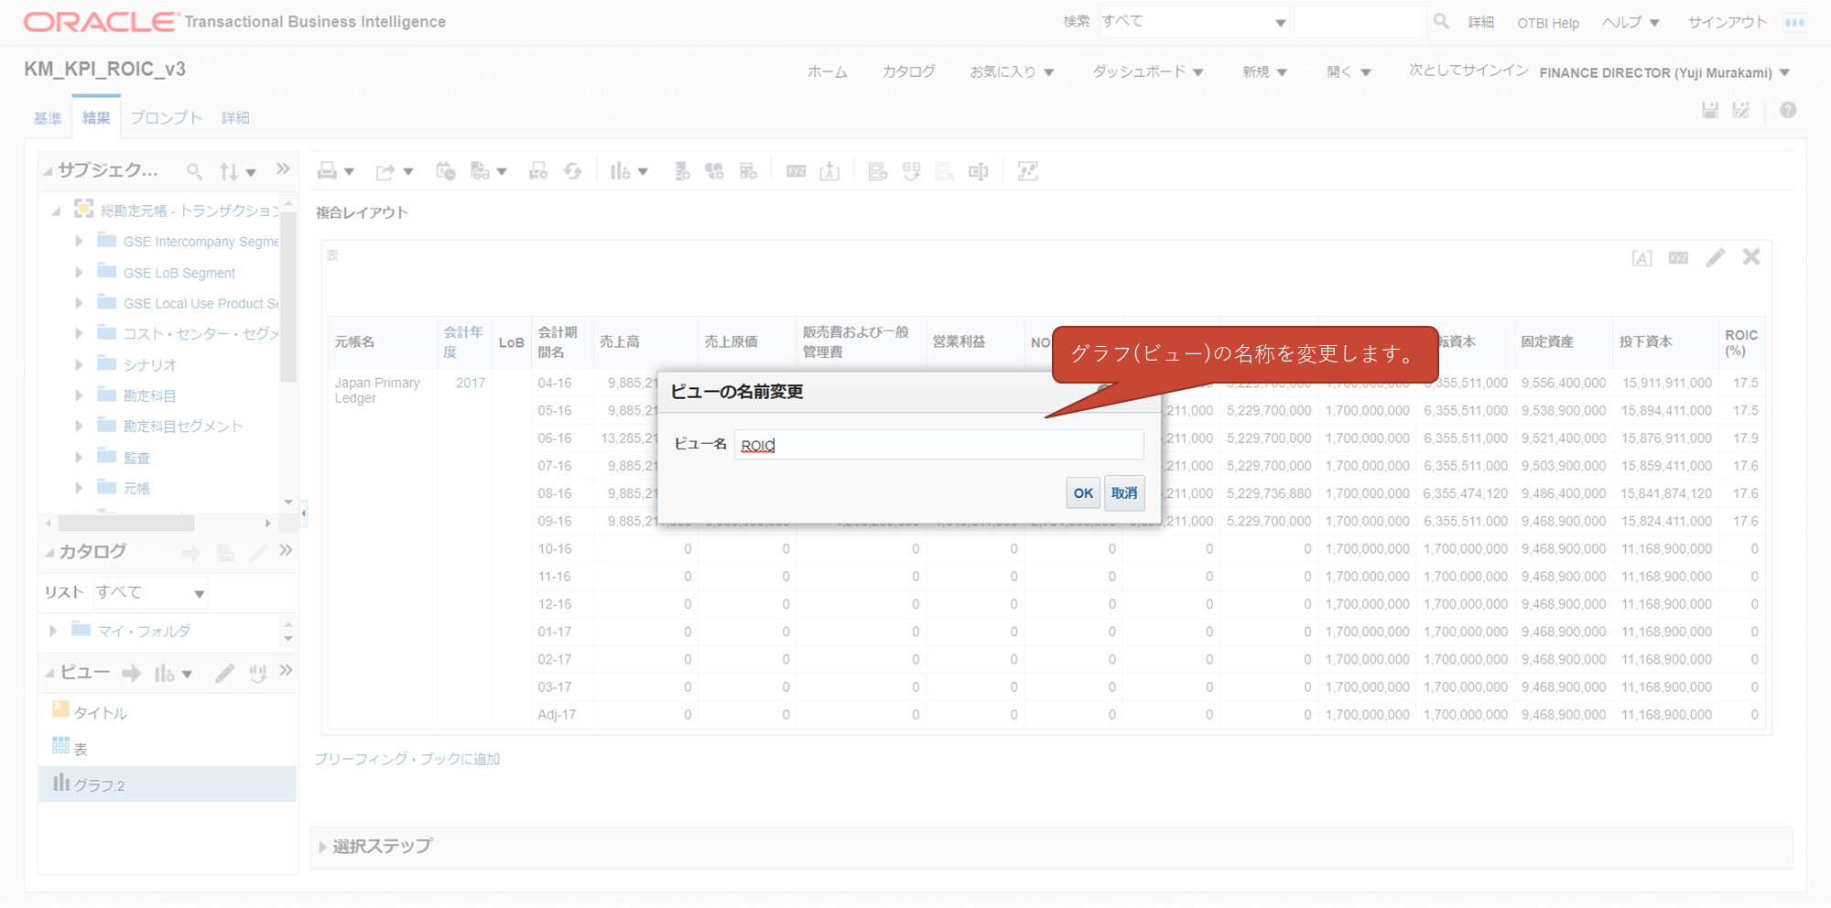This screenshot has width=1831, height=908.
Task: Open the OTBI Help link
Action: pos(1548,23)
